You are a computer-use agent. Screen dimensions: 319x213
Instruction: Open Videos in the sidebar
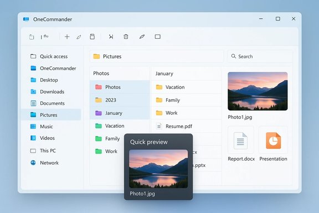point(51,138)
